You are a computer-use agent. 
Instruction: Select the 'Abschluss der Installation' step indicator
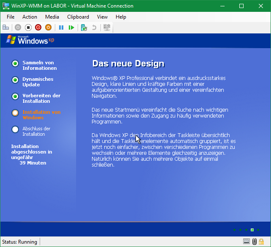point(15,129)
